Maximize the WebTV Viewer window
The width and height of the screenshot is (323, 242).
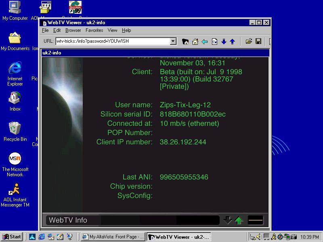coord(259,23)
